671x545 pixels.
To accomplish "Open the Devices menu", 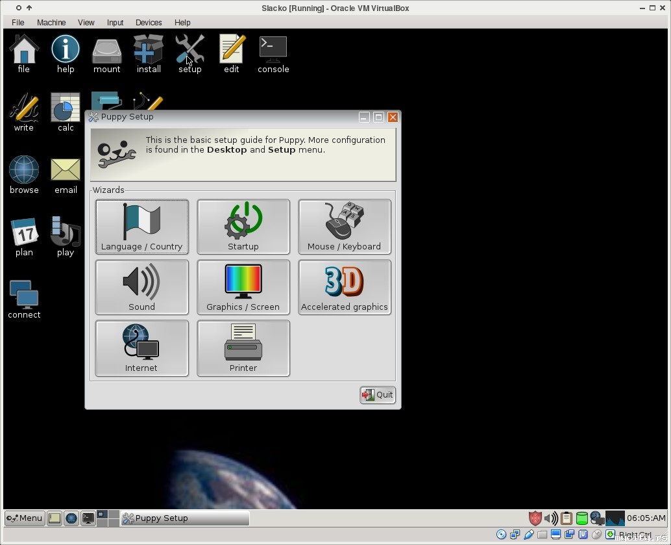I will tap(149, 22).
